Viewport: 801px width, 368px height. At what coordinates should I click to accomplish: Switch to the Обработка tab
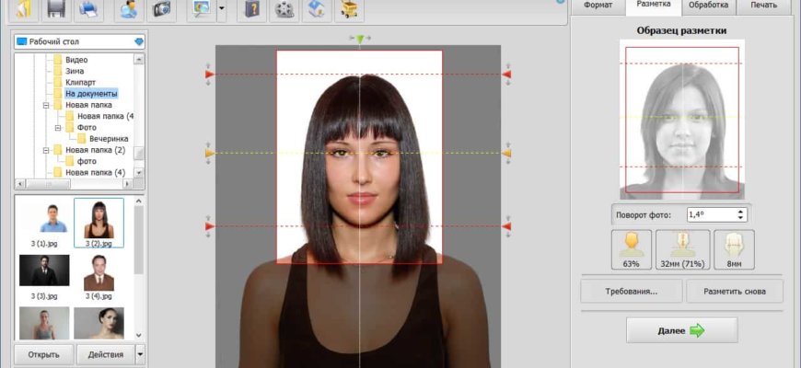point(708,6)
